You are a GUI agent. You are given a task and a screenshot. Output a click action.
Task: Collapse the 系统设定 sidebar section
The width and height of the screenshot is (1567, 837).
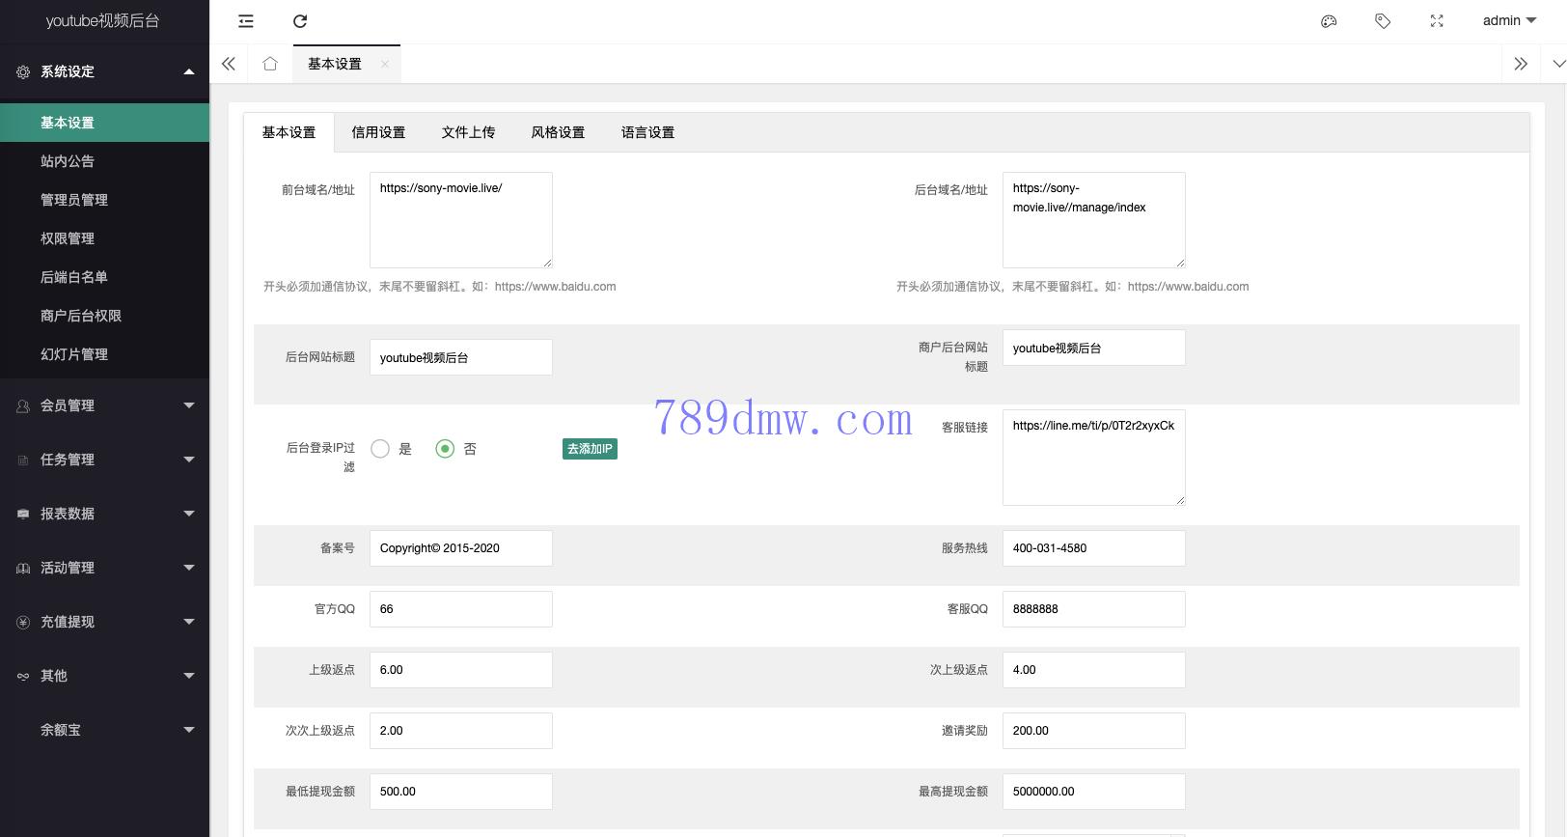point(104,71)
